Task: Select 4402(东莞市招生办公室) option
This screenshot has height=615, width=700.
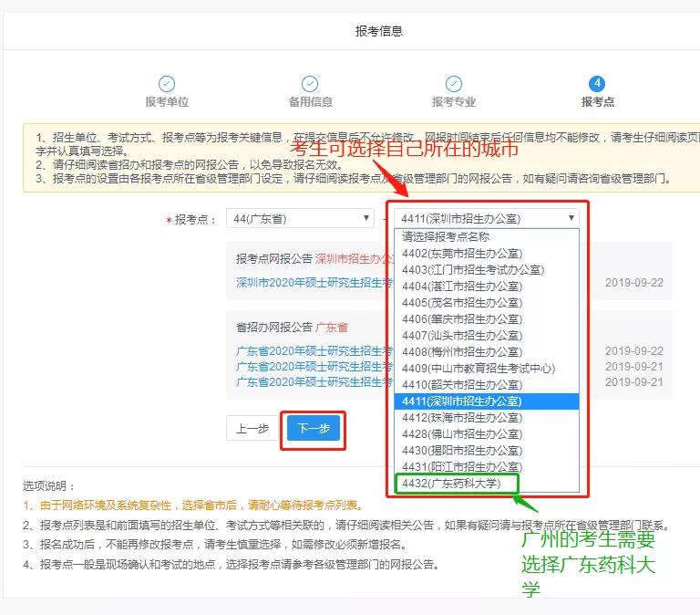Action: pos(487,254)
